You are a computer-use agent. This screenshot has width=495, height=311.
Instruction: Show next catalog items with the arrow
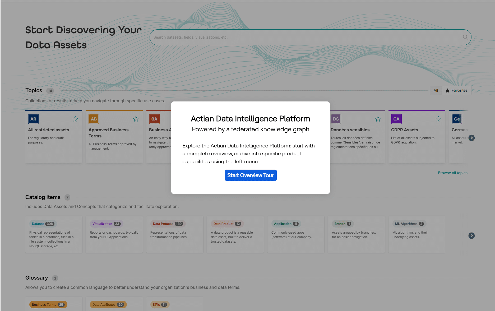(471, 236)
